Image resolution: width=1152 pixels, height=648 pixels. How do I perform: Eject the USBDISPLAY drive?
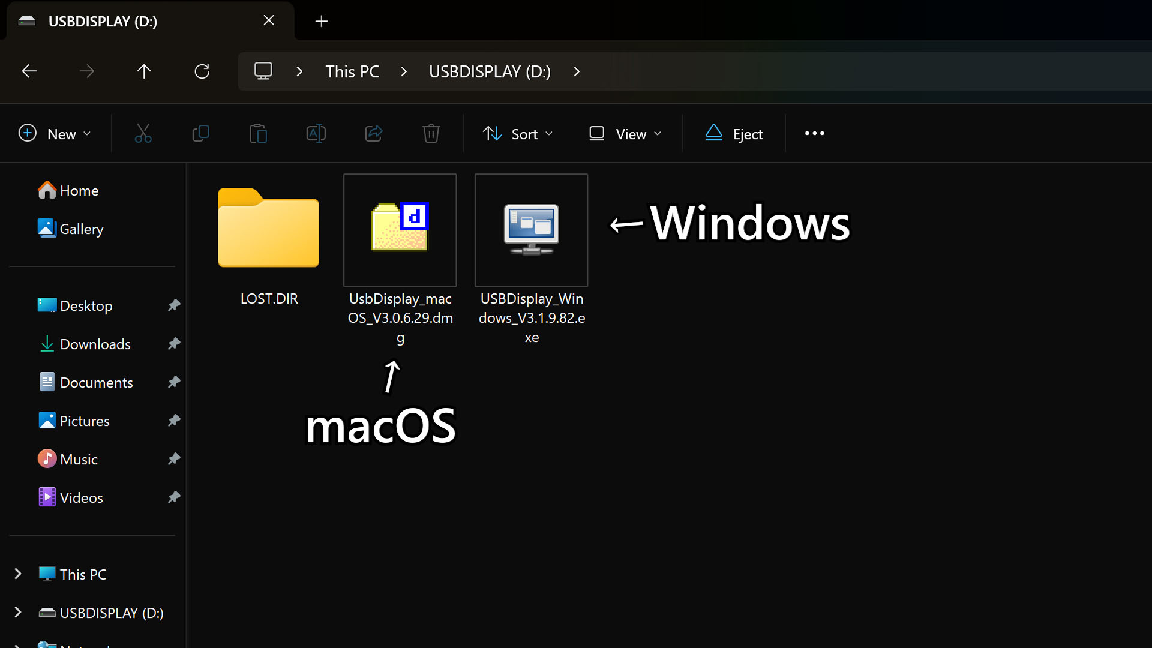click(734, 134)
